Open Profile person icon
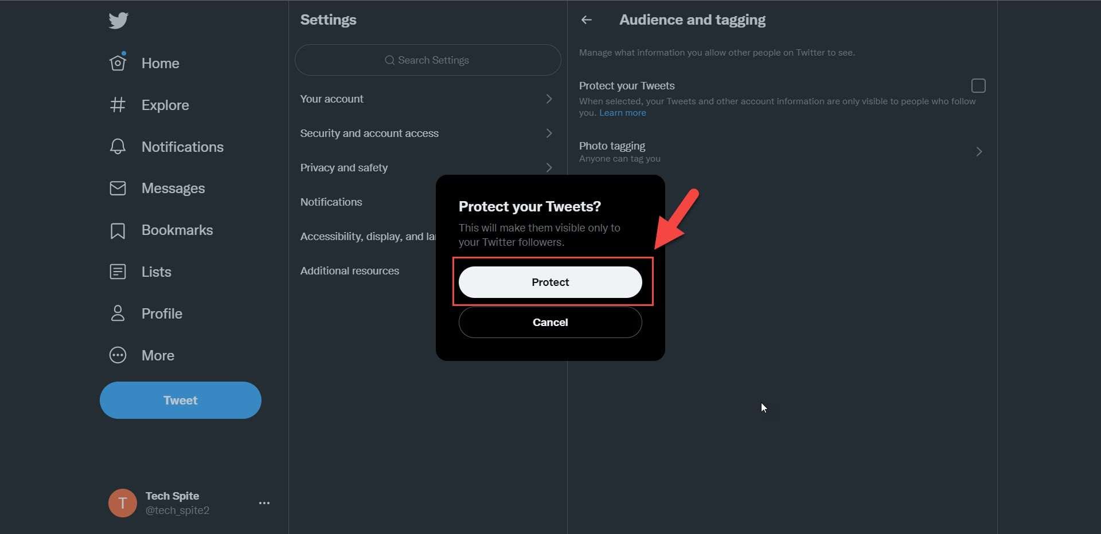 click(118, 313)
